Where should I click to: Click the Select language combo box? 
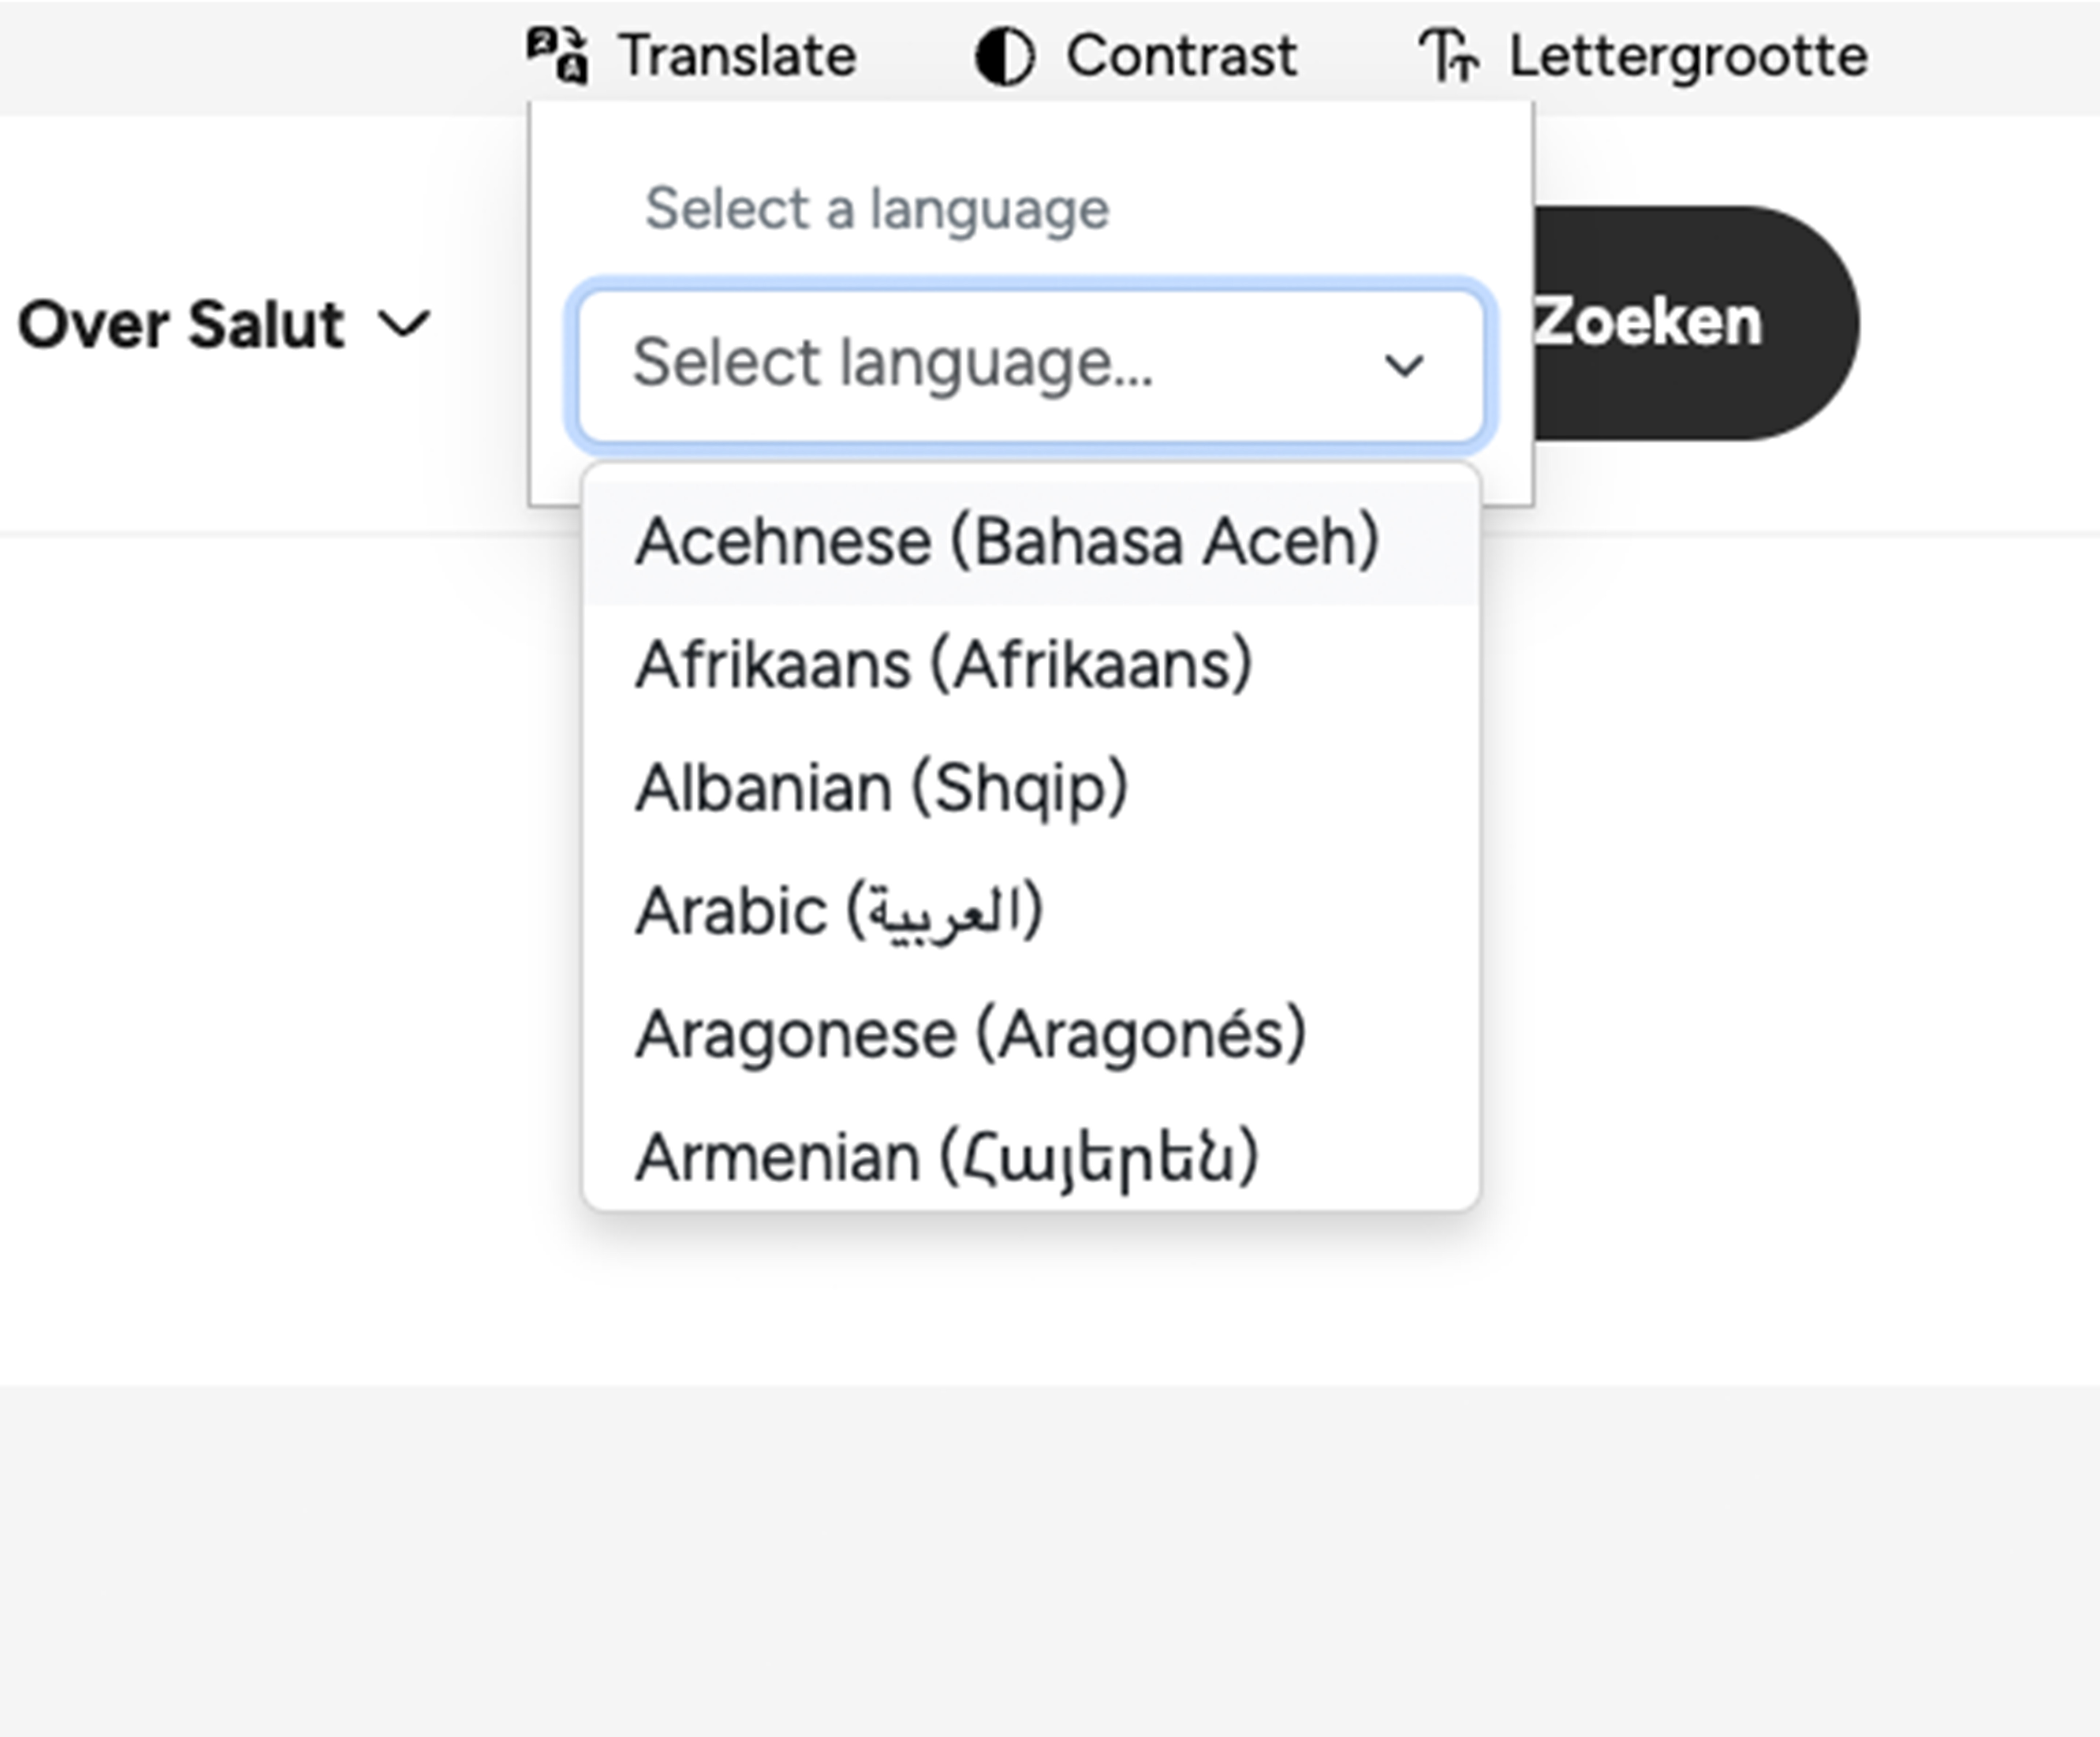1031,365
